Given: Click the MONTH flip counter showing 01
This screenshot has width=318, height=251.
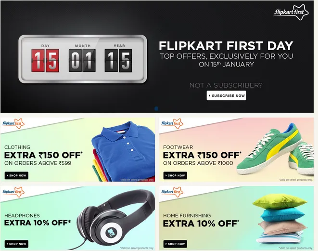Looking at the screenshot, I should (82, 61).
